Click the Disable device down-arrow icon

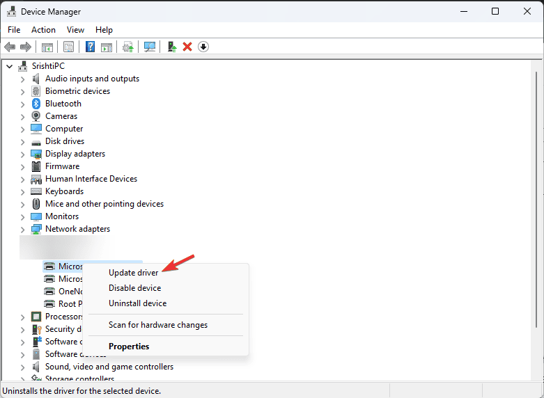pyautogui.click(x=203, y=47)
